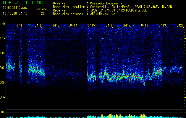Click time marker 0414

[x=74, y=25]
